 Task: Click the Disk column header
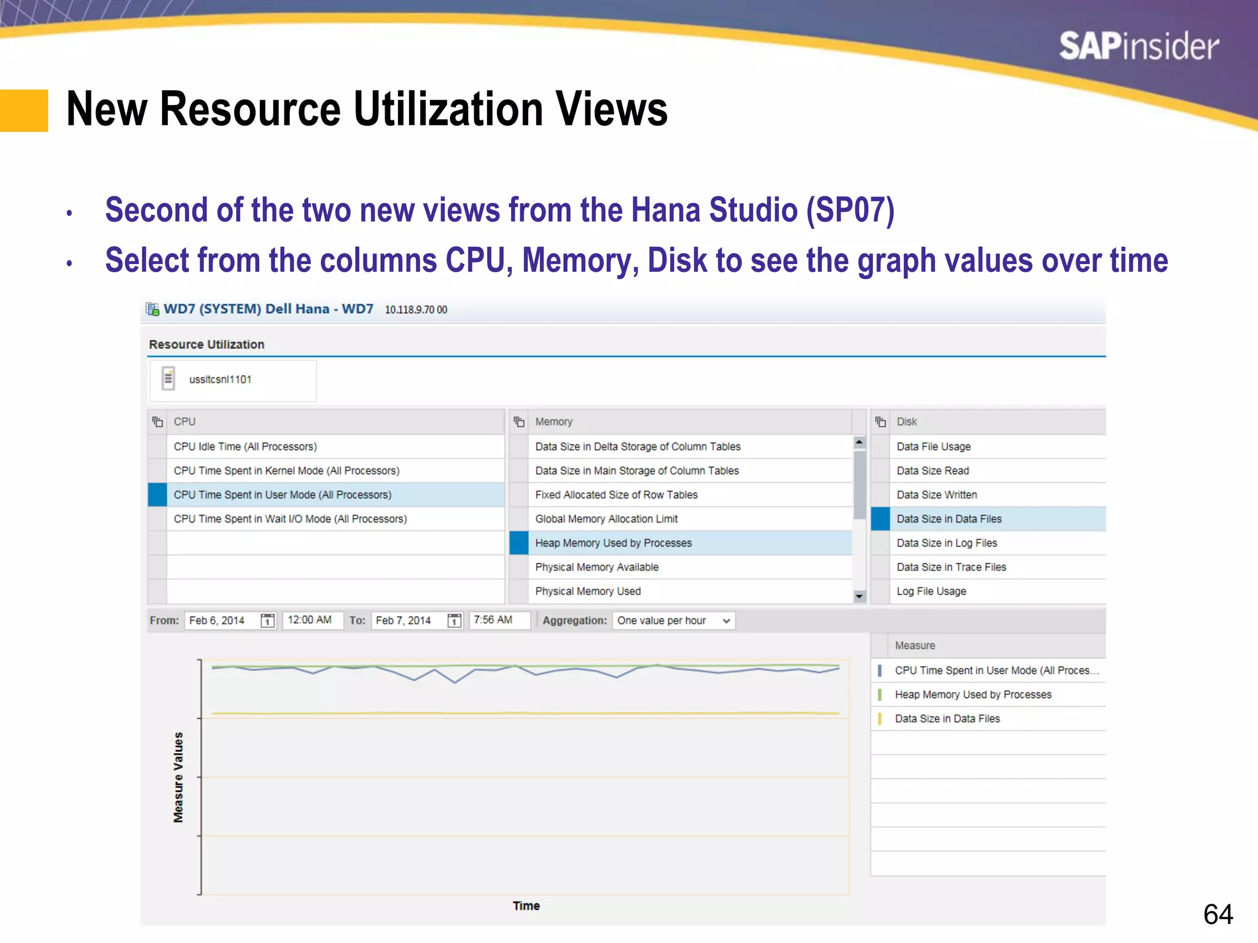click(998, 422)
